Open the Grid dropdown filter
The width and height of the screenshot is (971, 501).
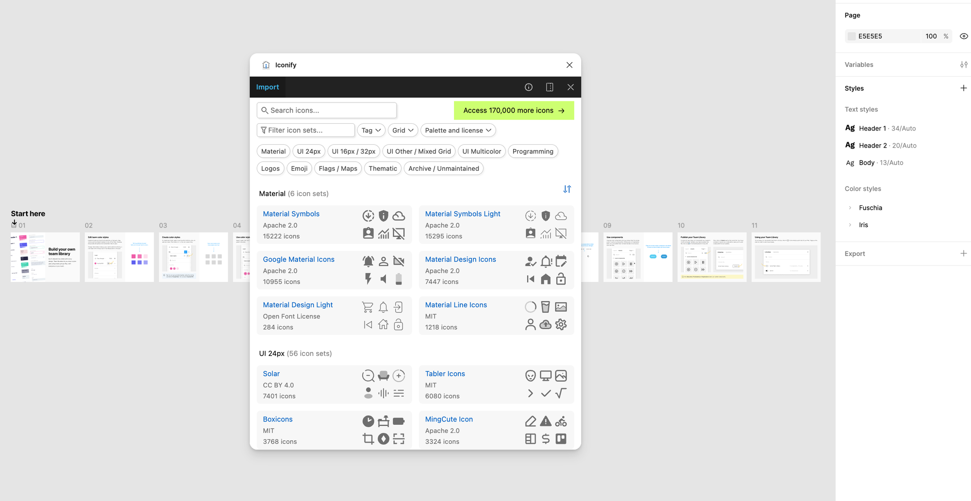point(403,130)
